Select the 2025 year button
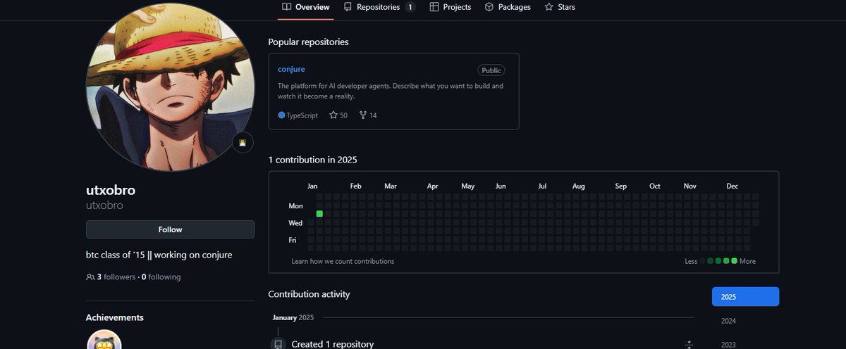The image size is (846, 349). (745, 297)
